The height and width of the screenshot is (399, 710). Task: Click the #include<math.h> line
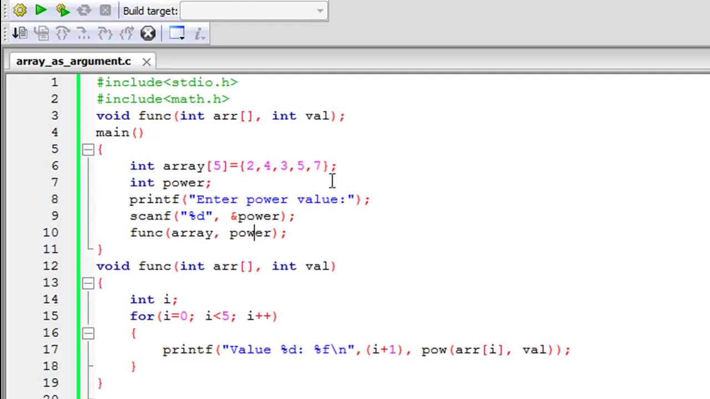pyautogui.click(x=163, y=99)
